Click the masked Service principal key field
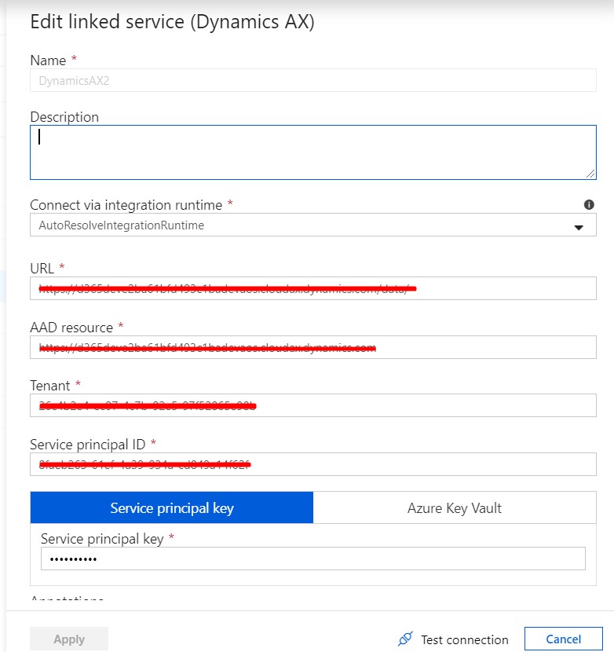Image resolution: width=614 pixels, height=652 pixels. pos(313,559)
